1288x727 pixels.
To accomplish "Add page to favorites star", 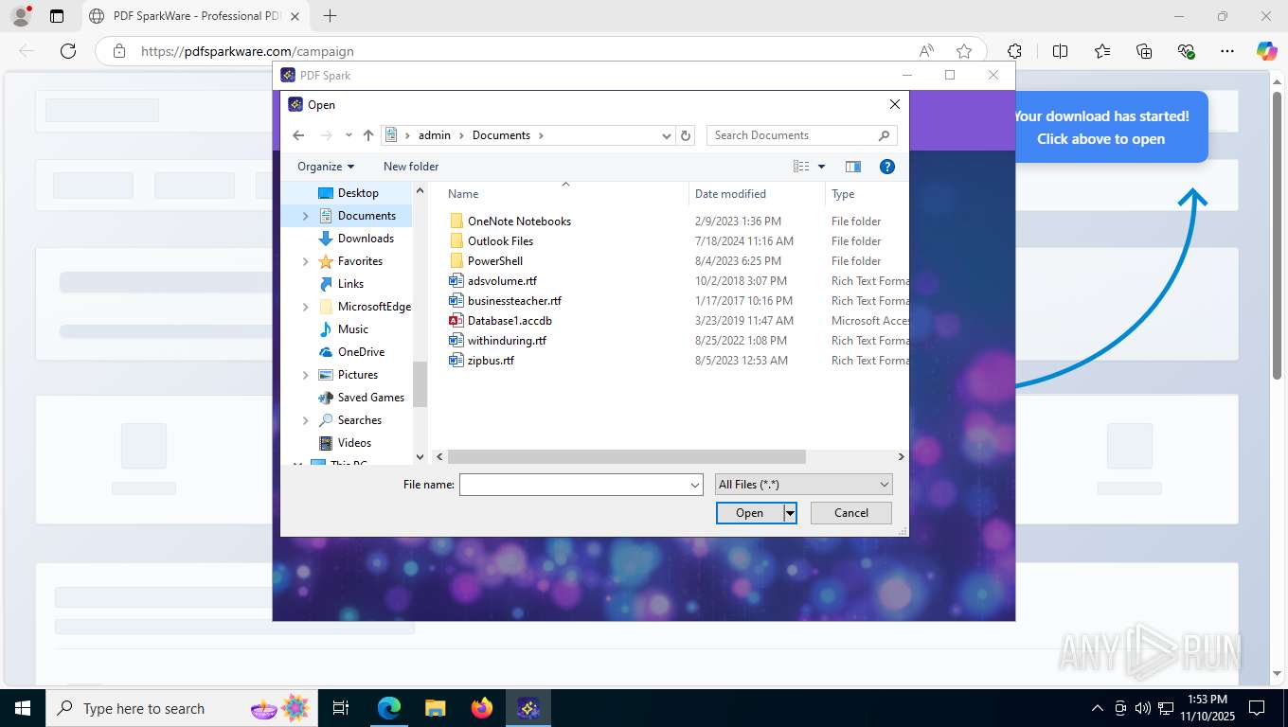I will (x=964, y=51).
